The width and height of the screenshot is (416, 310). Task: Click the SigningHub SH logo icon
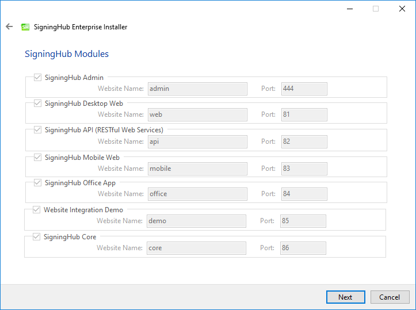click(25, 27)
